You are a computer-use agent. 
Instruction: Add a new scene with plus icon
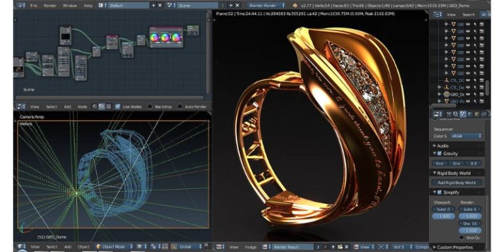[231, 5]
